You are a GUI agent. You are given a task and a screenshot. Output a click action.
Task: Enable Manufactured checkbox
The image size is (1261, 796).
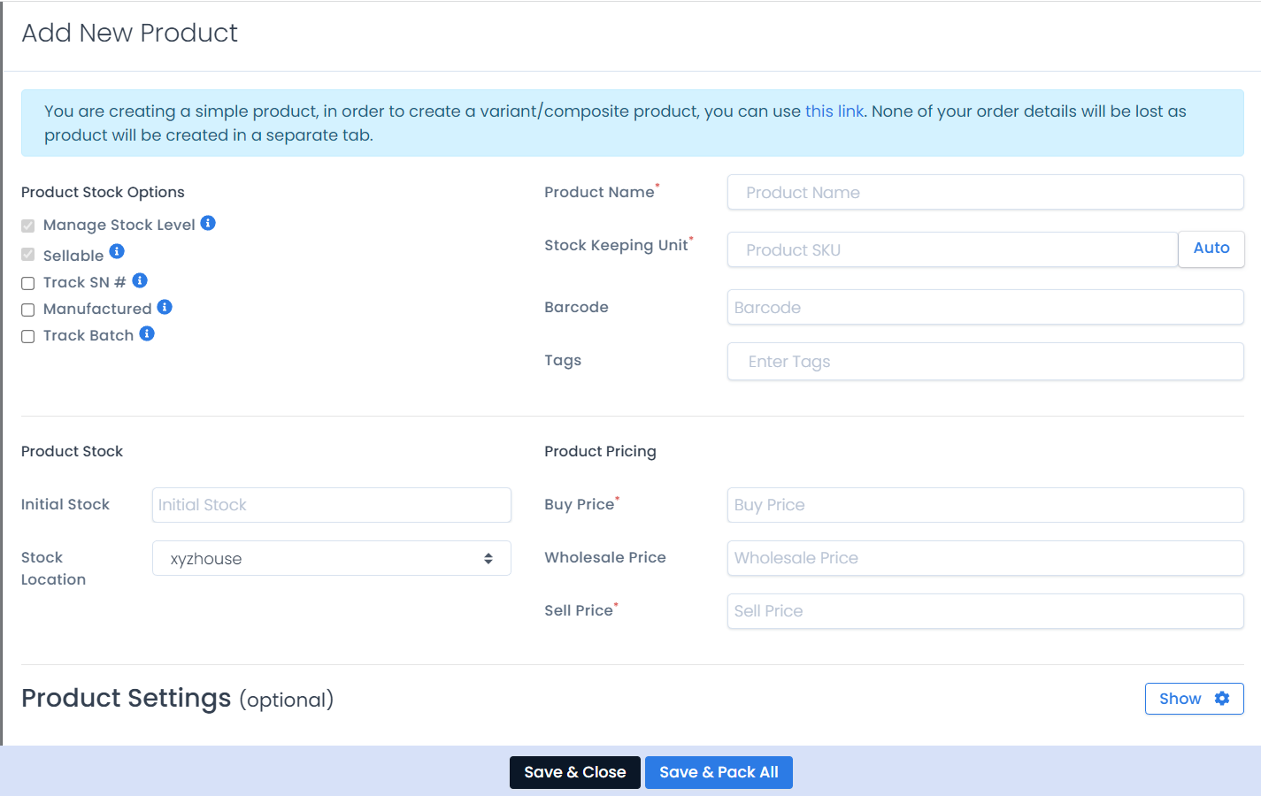28,310
